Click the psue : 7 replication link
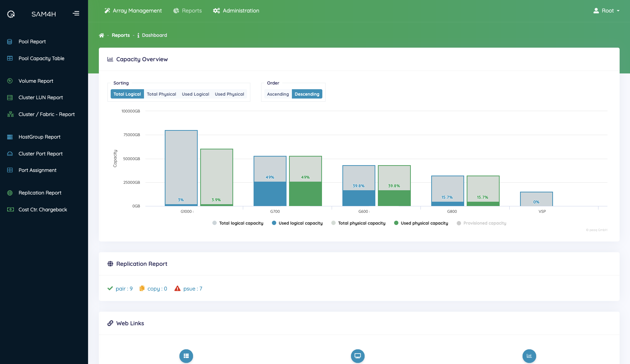Image resolution: width=630 pixels, height=364 pixels. click(x=192, y=289)
